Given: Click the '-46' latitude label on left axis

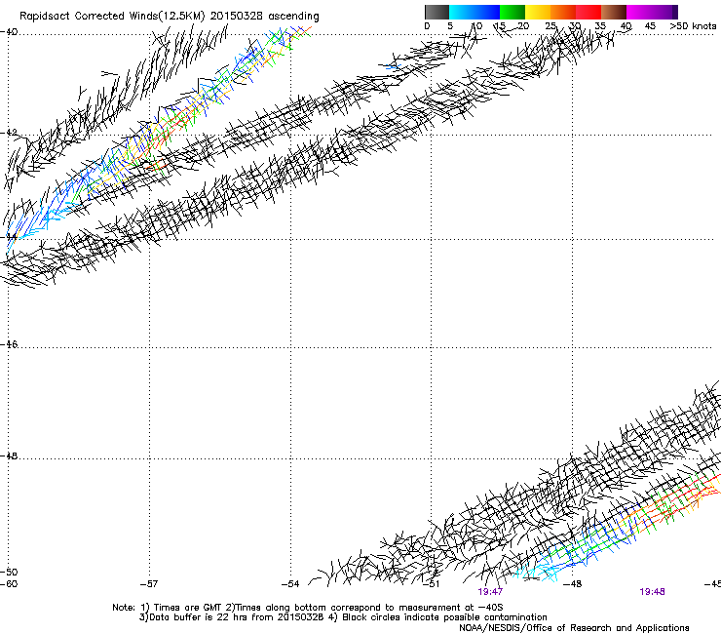Looking at the screenshot, I should 9,344.
